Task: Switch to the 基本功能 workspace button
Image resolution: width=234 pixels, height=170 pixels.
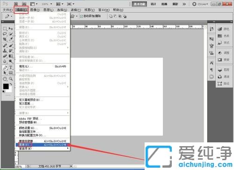Action: [x=139, y=4]
